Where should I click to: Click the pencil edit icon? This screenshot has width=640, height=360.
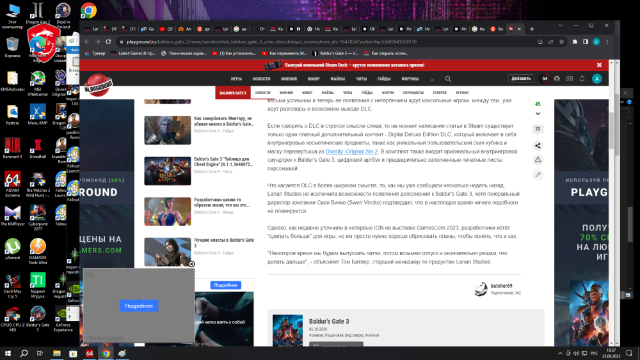coord(538,174)
